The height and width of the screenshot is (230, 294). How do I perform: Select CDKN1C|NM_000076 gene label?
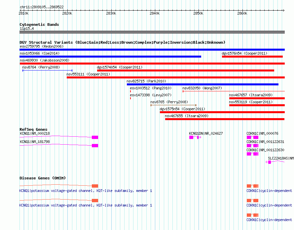tap(262, 133)
